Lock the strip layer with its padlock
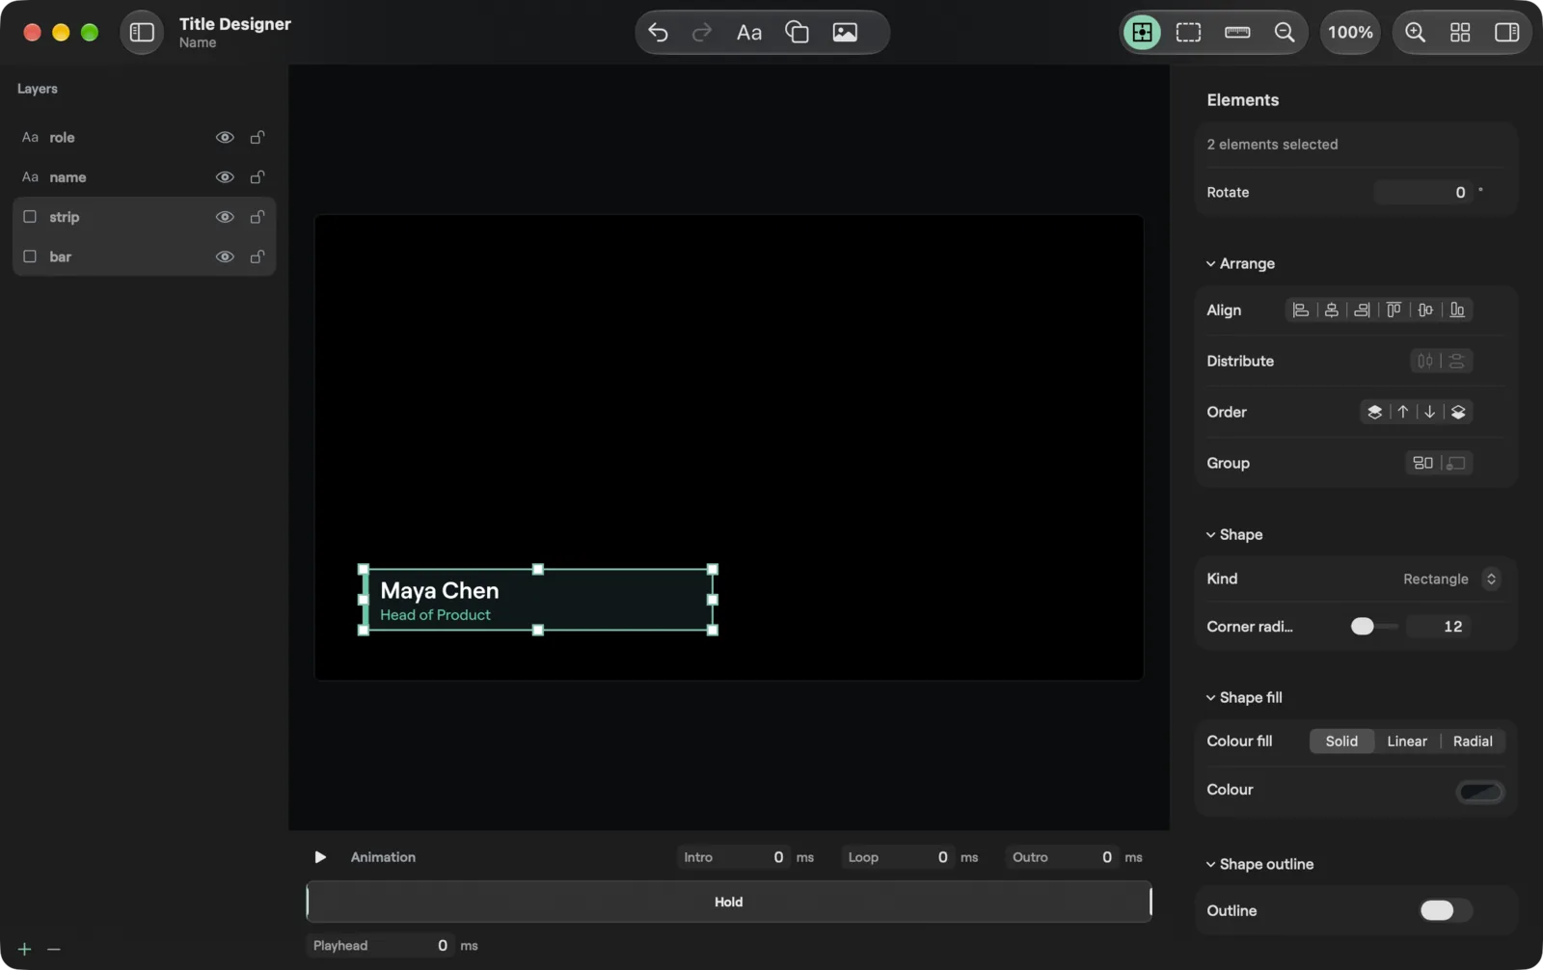1543x970 pixels. coord(257,217)
